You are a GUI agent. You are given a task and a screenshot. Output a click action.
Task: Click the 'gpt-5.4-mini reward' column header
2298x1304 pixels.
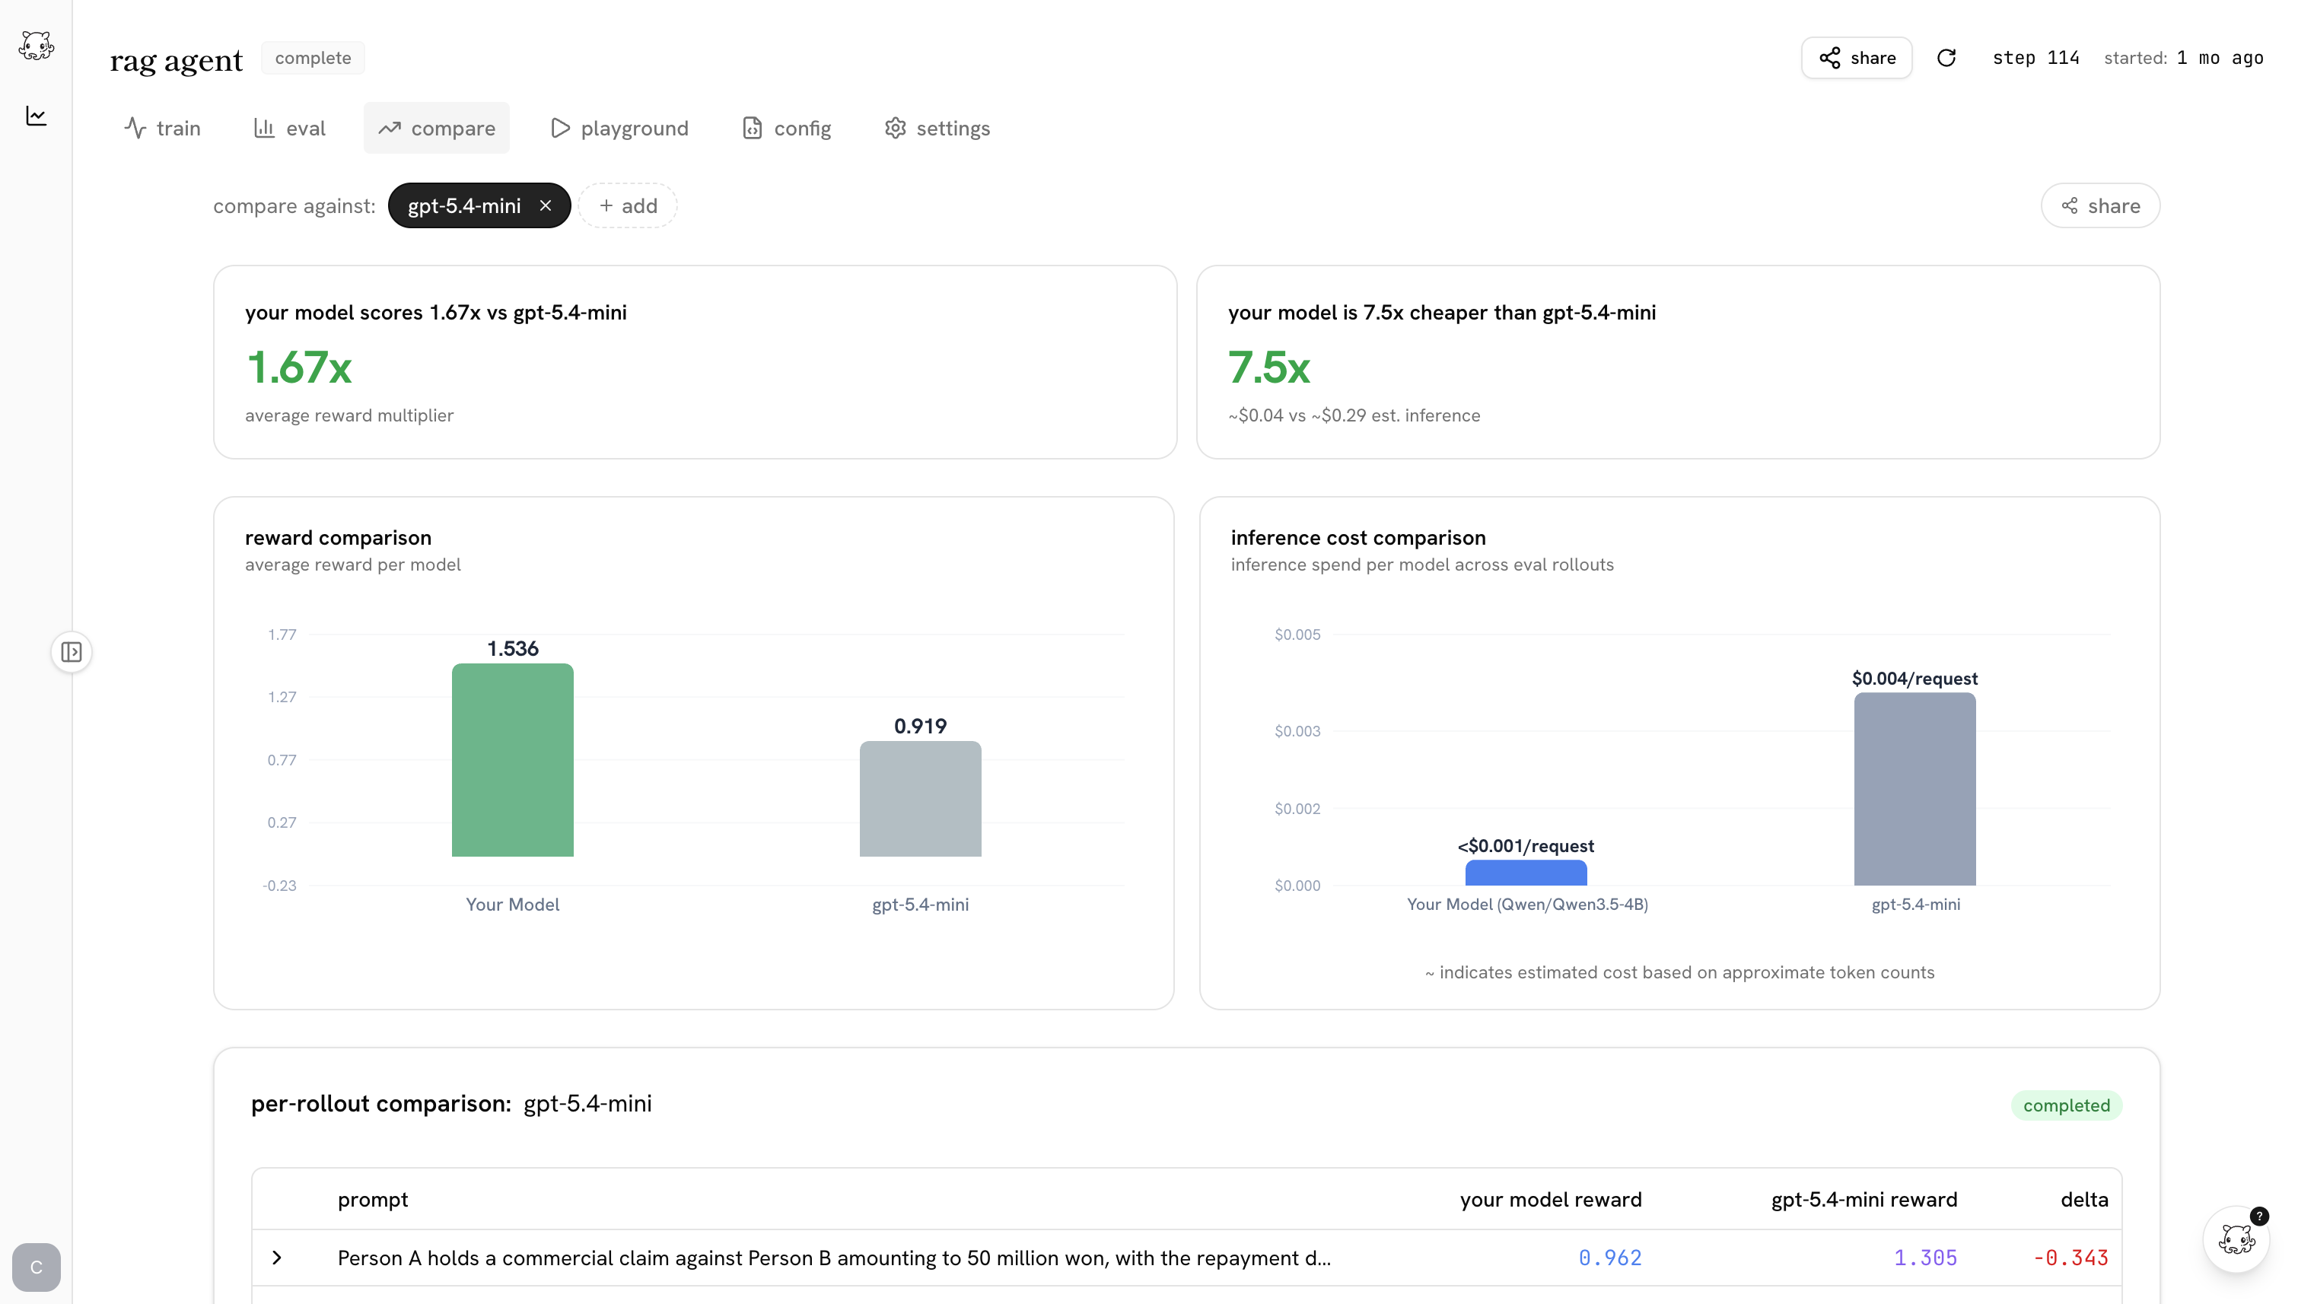pos(1864,1199)
